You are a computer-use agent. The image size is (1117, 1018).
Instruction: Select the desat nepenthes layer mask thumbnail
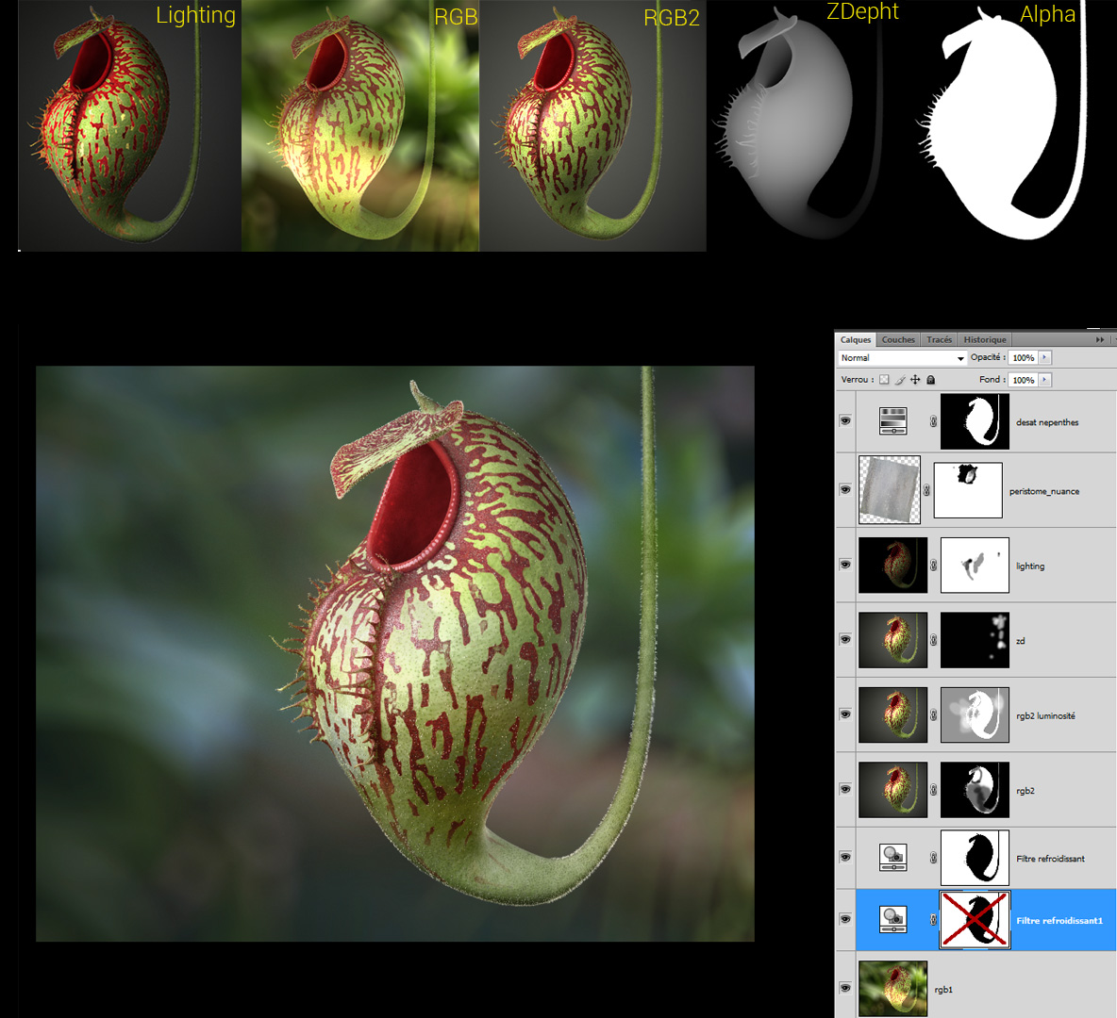[975, 421]
